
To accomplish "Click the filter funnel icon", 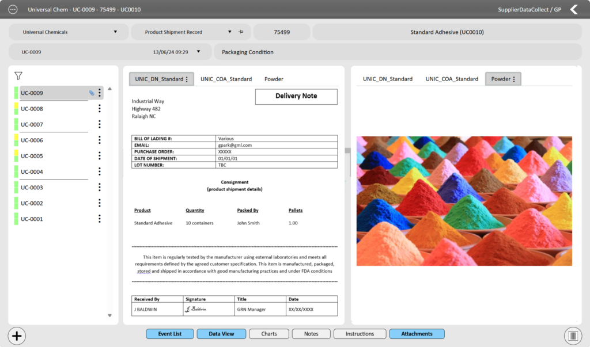I will 18,76.
